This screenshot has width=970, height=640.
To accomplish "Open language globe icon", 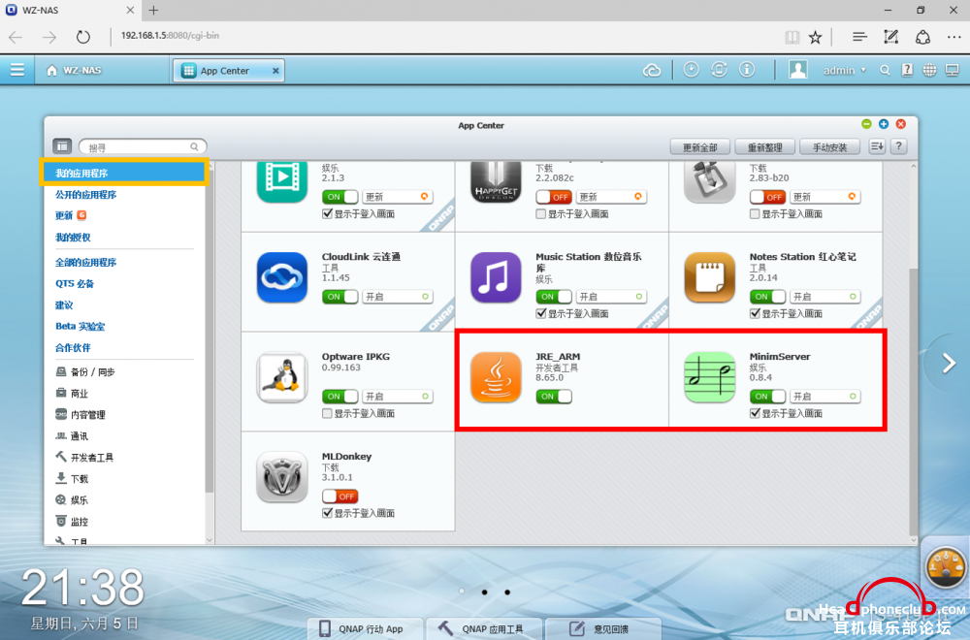I will click(x=929, y=71).
